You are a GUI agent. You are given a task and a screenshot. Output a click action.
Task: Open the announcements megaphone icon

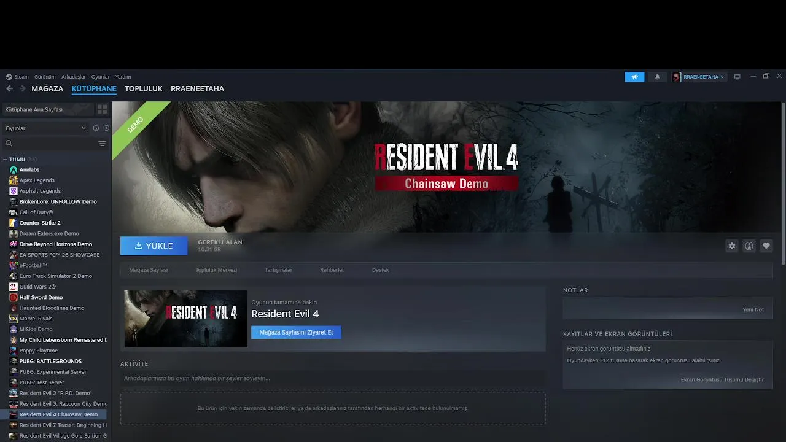[x=634, y=77]
